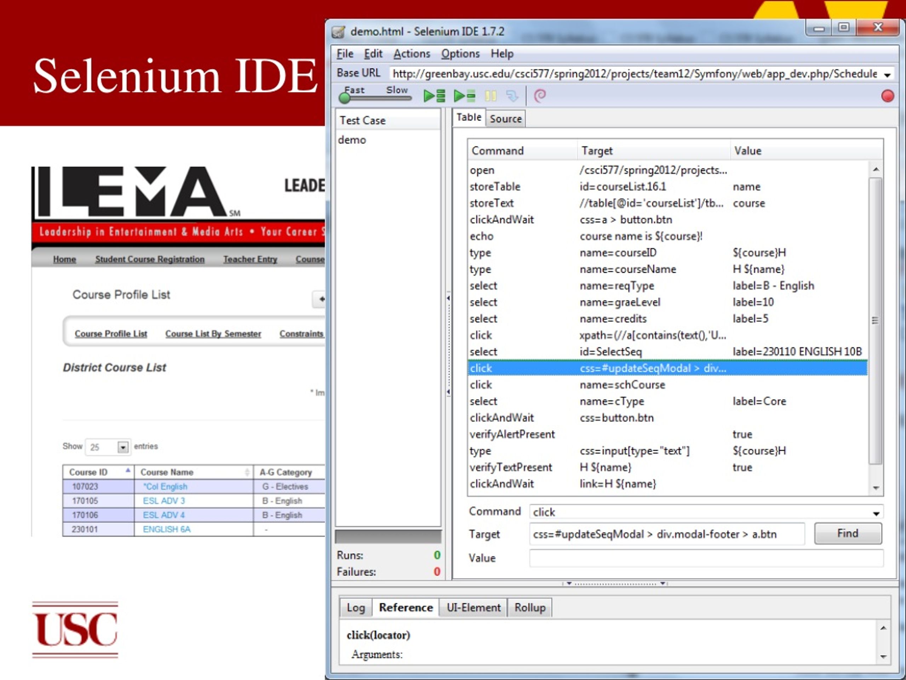The height and width of the screenshot is (680, 906).
Task: Open the Options menu
Action: coord(460,54)
